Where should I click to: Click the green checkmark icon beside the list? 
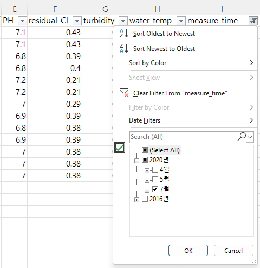[120, 148]
